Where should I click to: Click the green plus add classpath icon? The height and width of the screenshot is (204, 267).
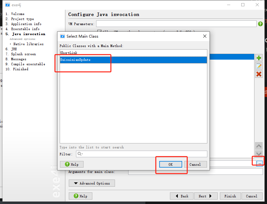point(259,58)
